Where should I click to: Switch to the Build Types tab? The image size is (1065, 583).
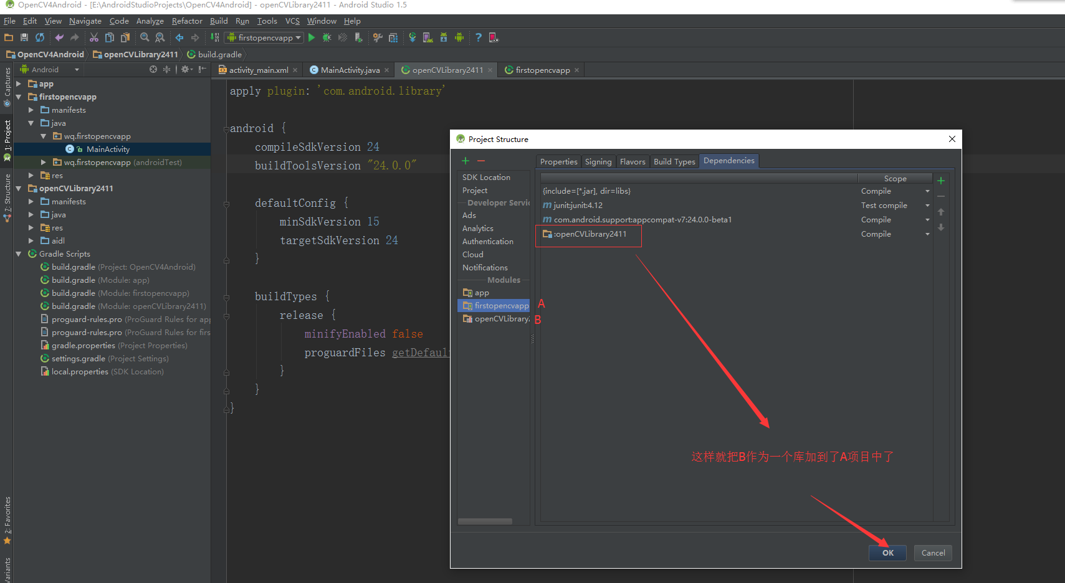tap(674, 161)
